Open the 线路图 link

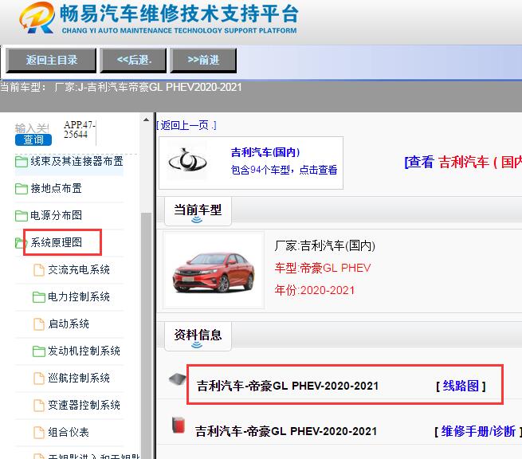click(x=461, y=386)
